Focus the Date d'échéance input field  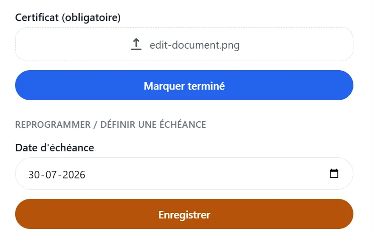click(184, 174)
